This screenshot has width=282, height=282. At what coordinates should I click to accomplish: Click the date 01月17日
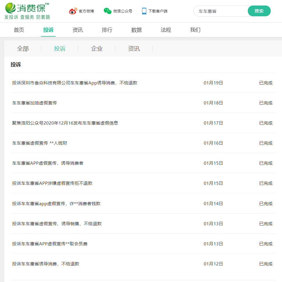click(x=213, y=123)
